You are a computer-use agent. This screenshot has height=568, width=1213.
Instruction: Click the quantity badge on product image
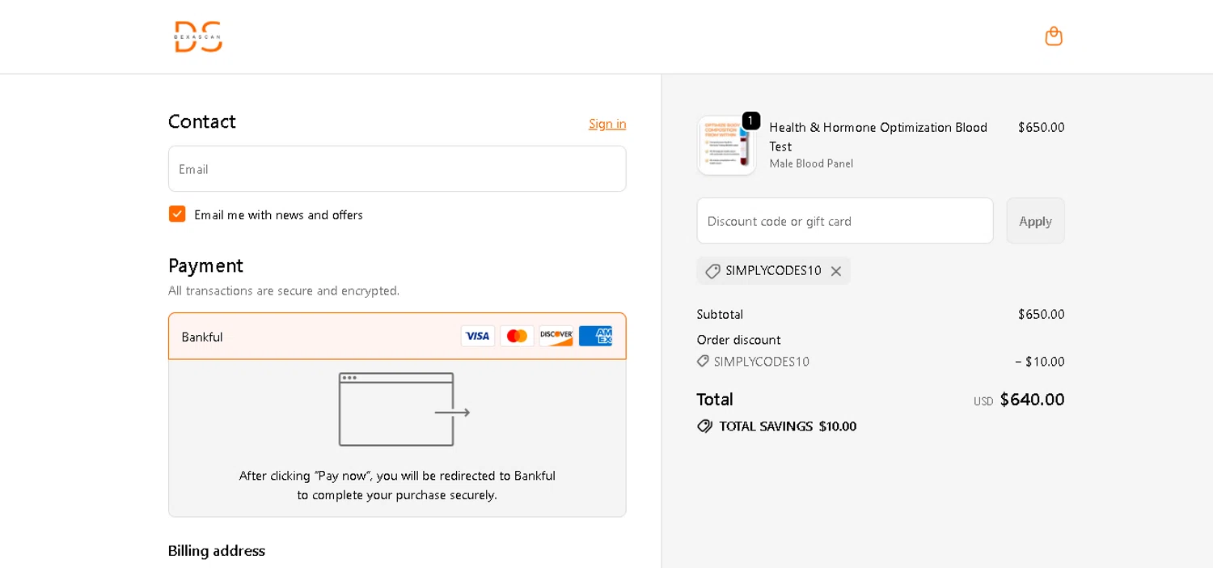[x=750, y=121]
